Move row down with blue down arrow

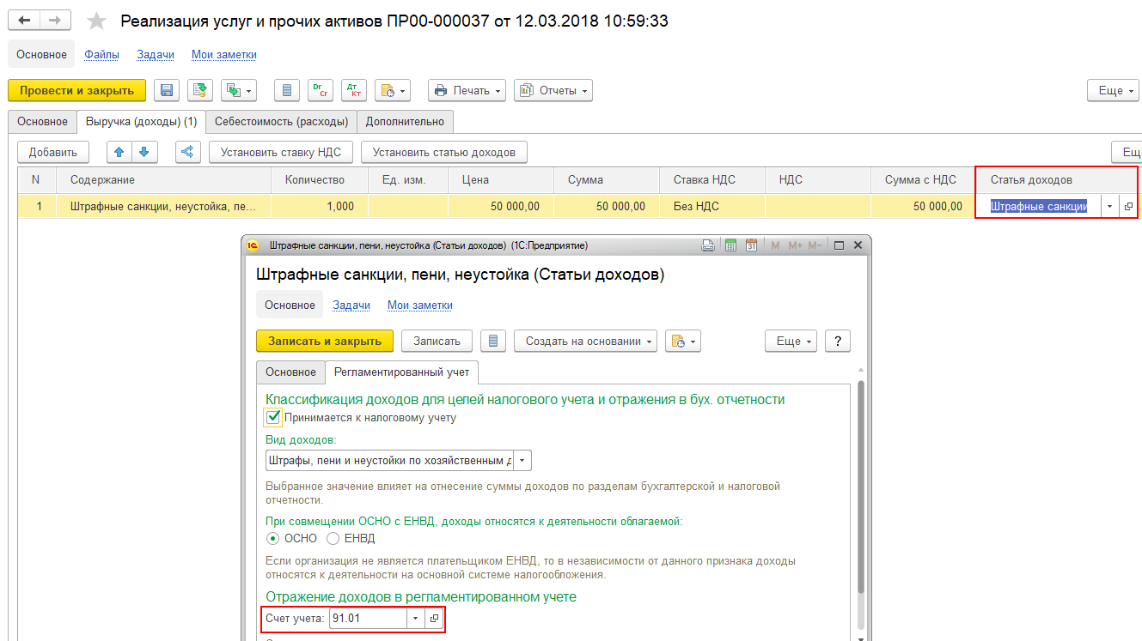[x=144, y=152]
